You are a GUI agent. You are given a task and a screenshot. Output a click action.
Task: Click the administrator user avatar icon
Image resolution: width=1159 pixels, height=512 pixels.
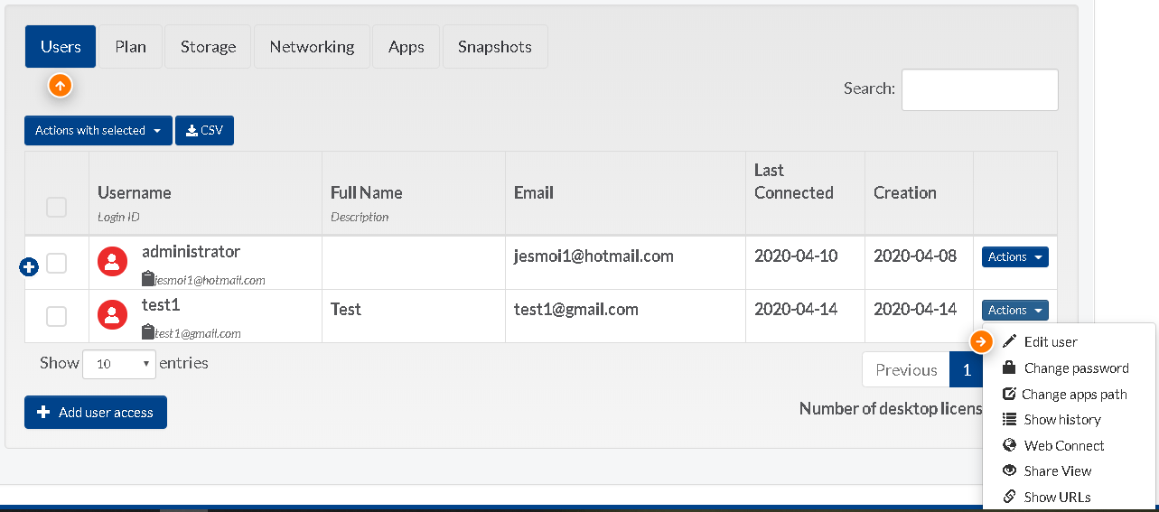tap(111, 263)
